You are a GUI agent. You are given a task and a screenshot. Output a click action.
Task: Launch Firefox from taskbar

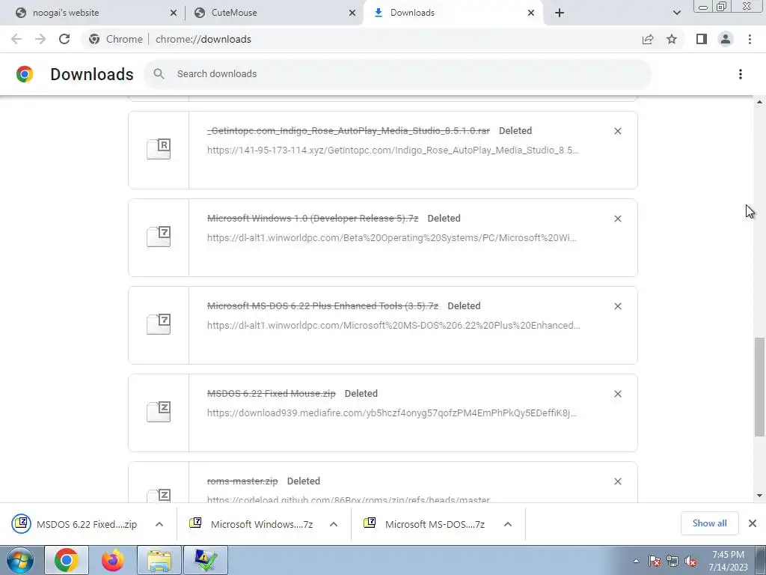click(113, 560)
